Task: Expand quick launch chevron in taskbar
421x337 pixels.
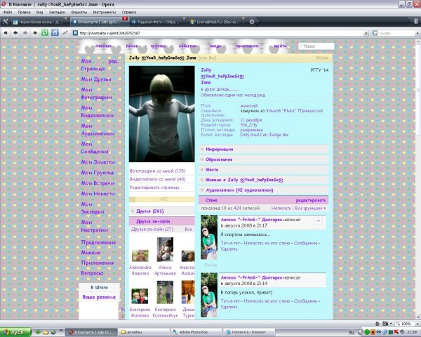Action: point(61,331)
